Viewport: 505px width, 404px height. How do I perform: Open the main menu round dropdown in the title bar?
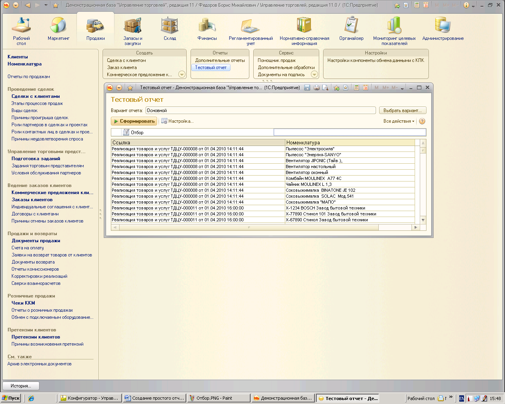click(16, 5)
